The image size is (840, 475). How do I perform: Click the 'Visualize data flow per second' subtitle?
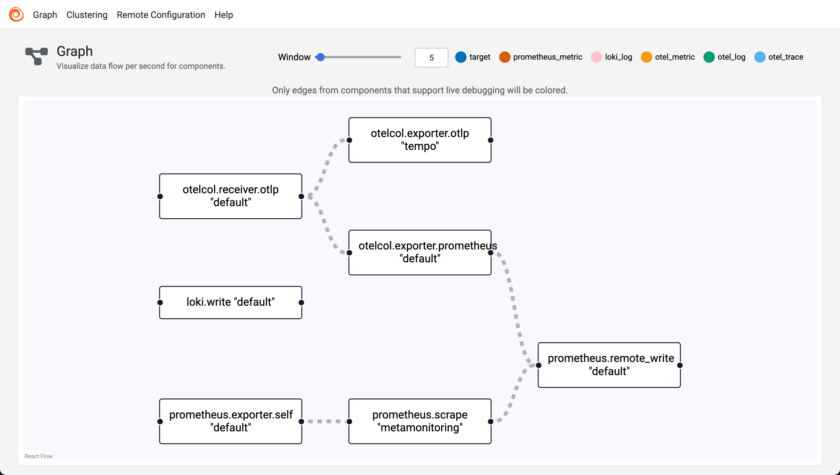(x=141, y=66)
